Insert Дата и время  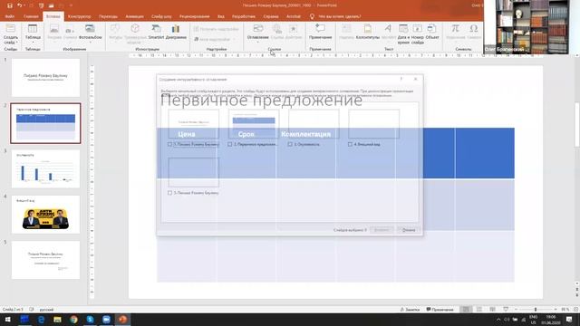[403, 34]
